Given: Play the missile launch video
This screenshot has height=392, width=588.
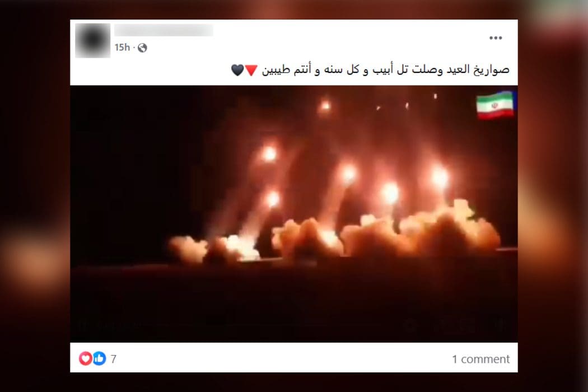Looking at the screenshot, I should (x=293, y=214).
